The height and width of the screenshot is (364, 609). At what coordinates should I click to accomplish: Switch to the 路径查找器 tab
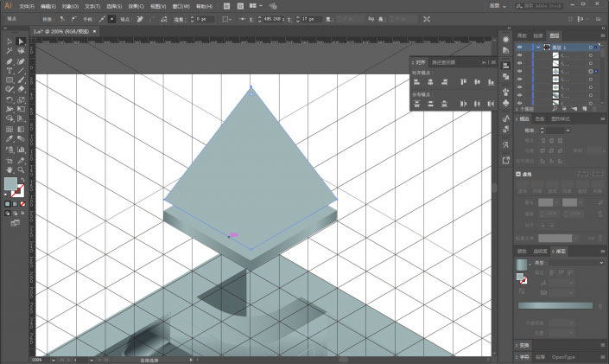[x=443, y=62]
